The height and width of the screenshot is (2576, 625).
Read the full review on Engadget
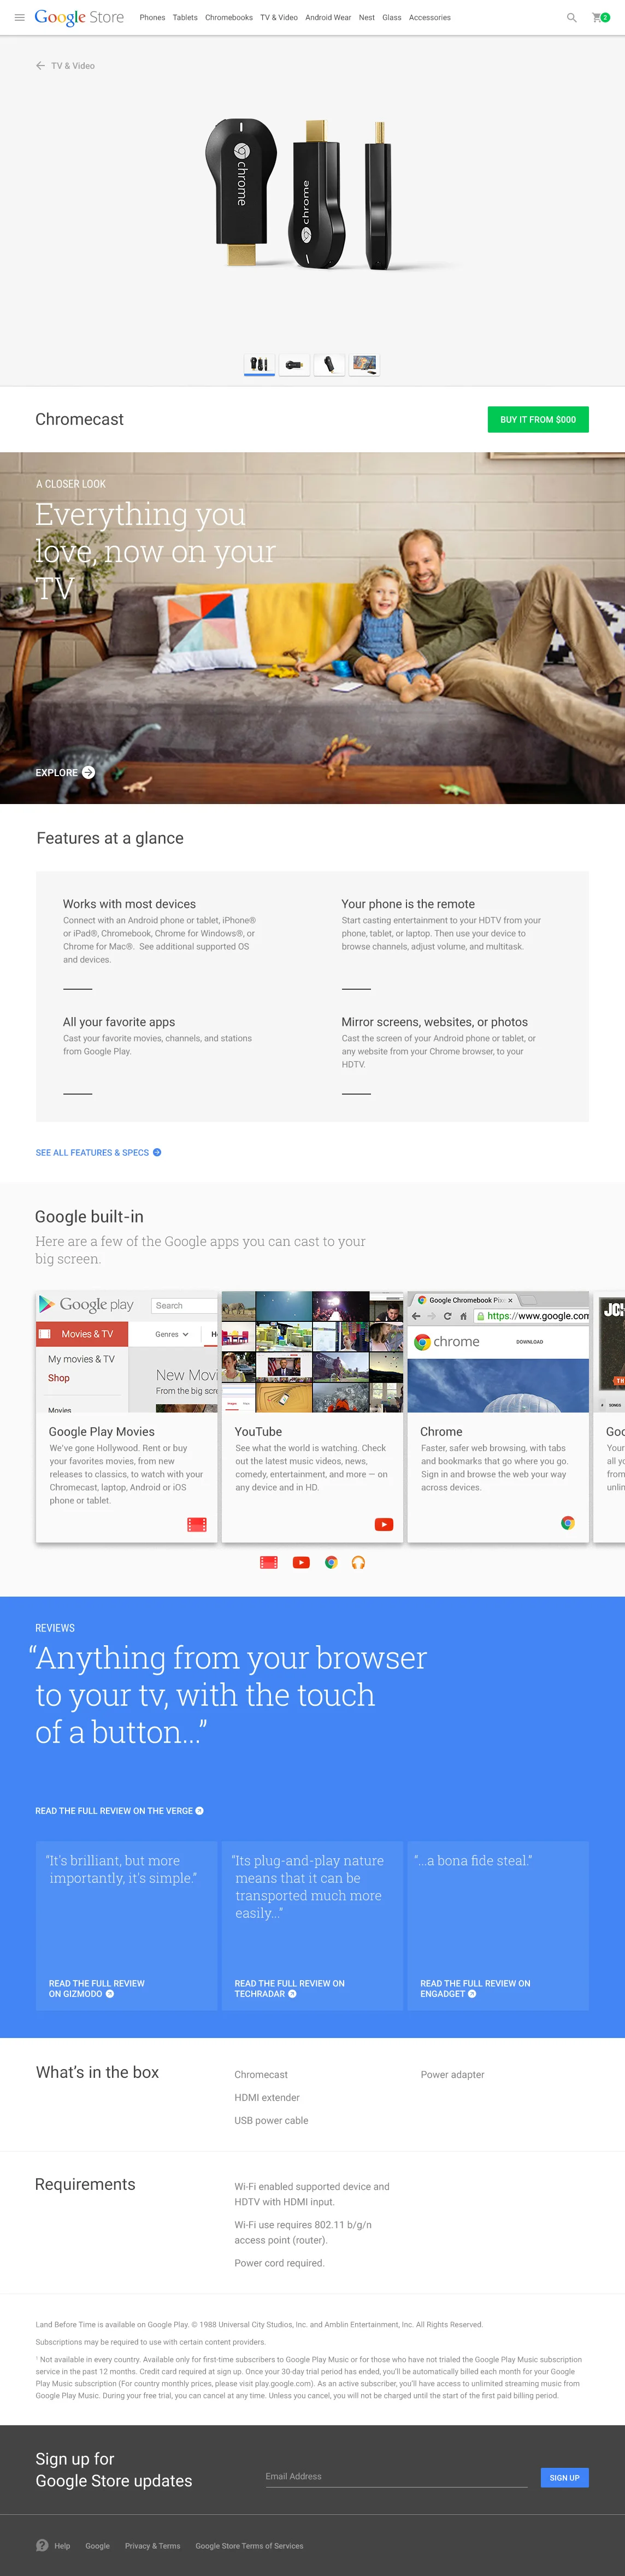(475, 1988)
